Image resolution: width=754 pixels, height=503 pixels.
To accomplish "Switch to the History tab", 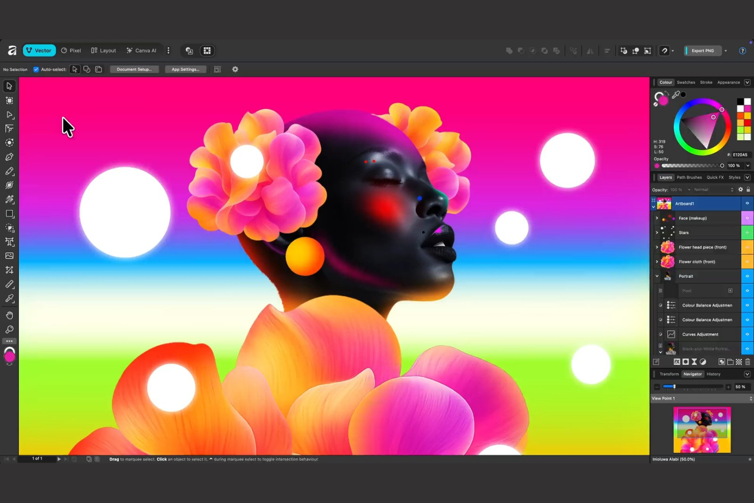I will click(713, 374).
